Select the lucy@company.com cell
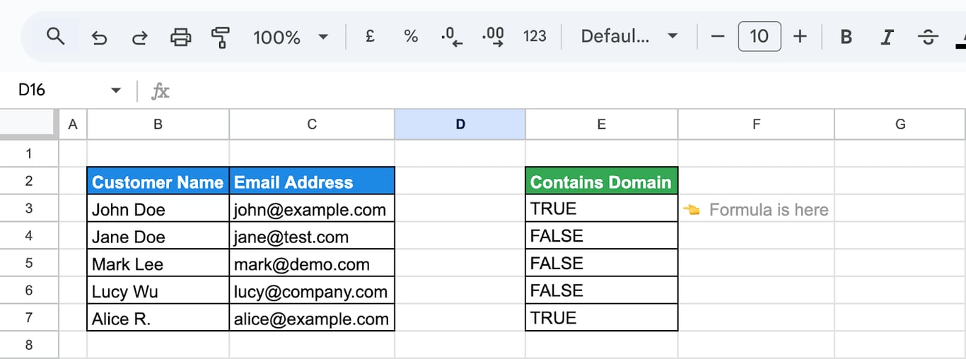Screen dimensions: 966x359 pos(312,290)
